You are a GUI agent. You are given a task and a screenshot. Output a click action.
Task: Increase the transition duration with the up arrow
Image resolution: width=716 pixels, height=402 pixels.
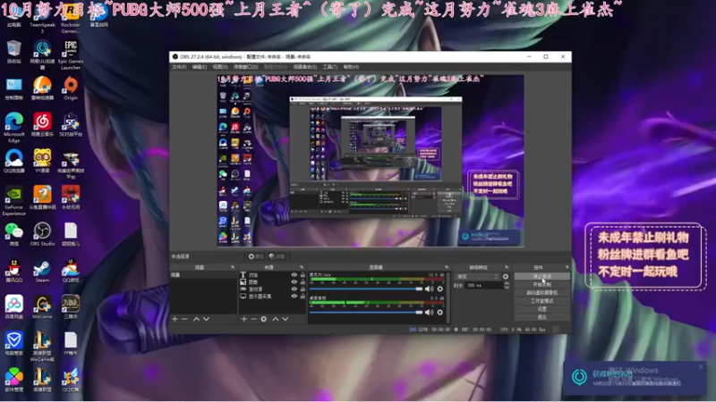coord(506,283)
